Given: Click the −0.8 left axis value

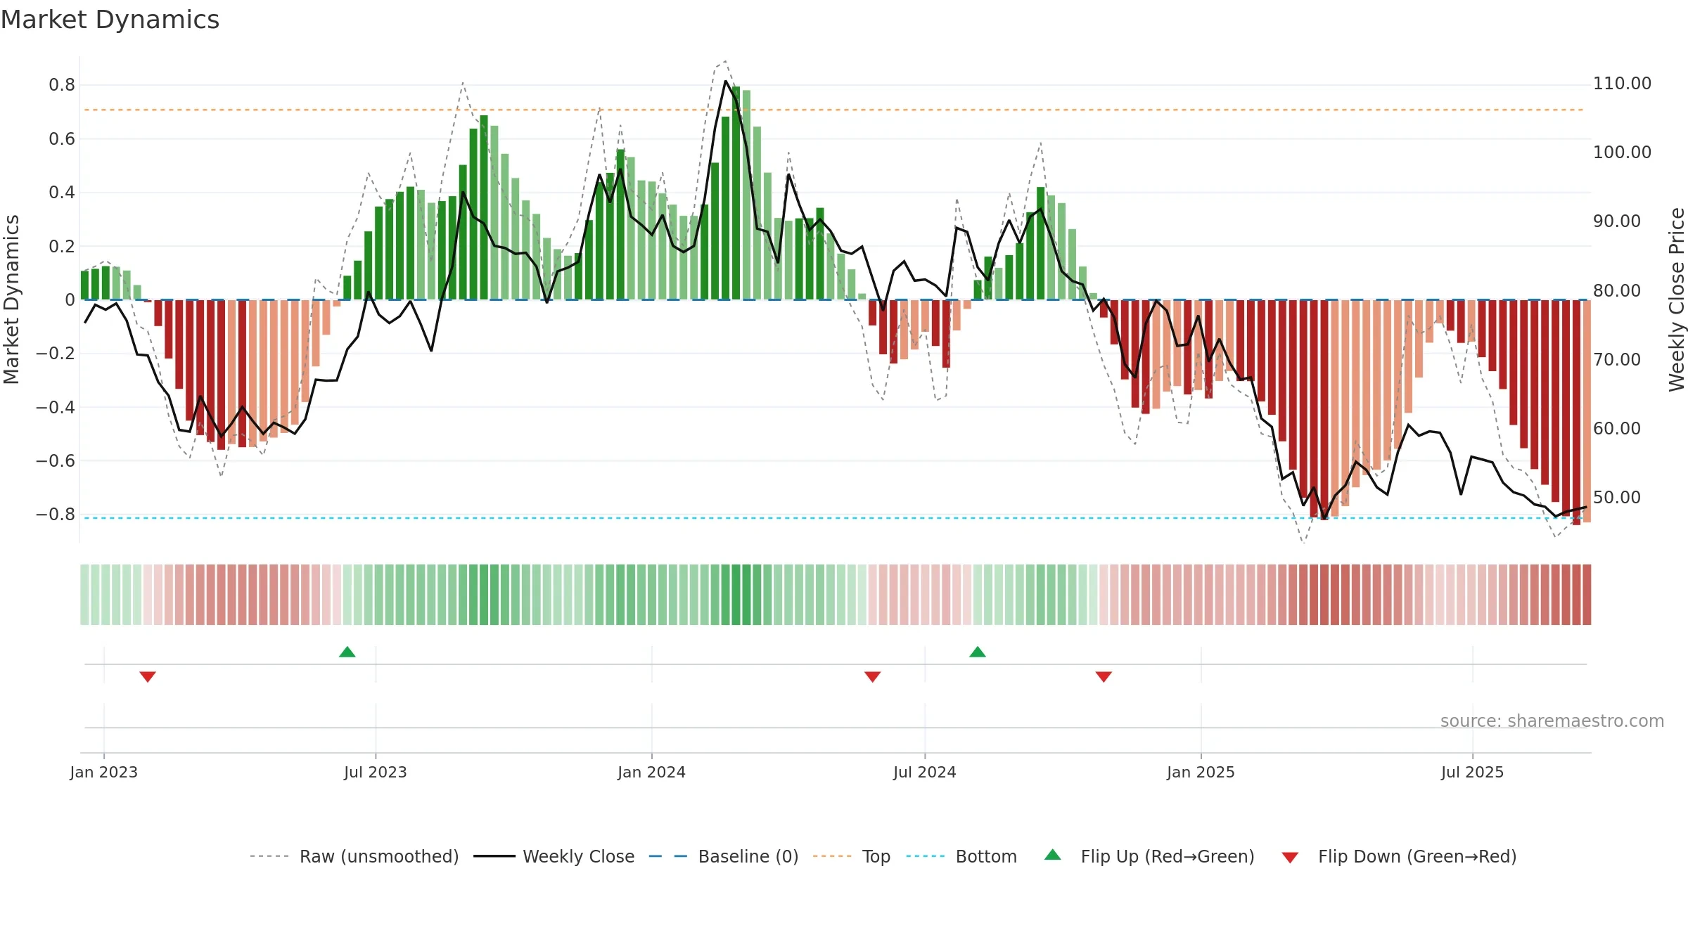Looking at the screenshot, I should (x=55, y=515).
